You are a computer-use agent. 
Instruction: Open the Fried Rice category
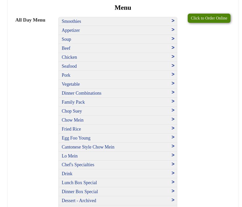[x=71, y=129]
